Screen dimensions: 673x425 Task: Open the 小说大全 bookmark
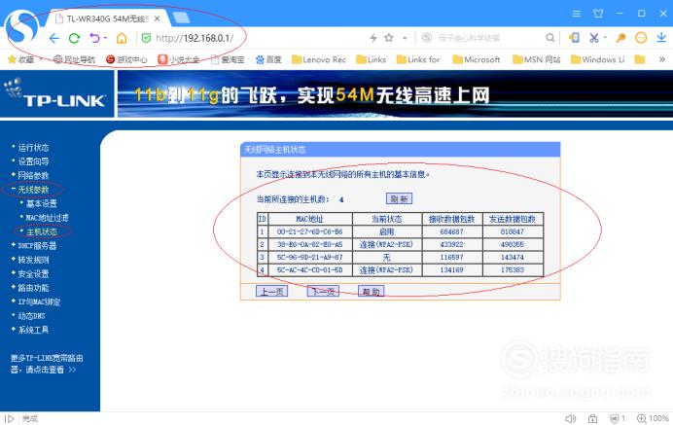(x=179, y=59)
